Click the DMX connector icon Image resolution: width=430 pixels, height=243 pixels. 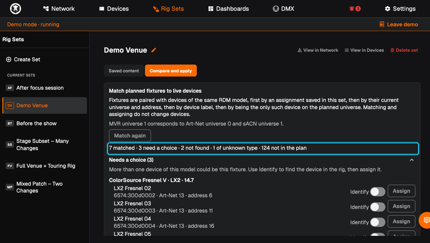(x=276, y=9)
